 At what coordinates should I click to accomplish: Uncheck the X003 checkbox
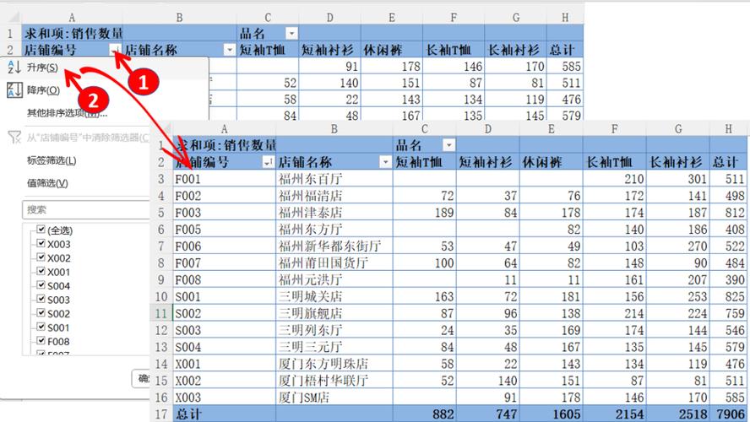(x=41, y=243)
